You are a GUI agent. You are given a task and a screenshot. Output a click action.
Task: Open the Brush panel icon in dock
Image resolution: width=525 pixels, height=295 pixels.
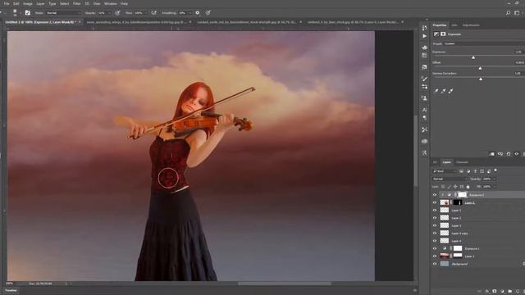[x=425, y=79]
